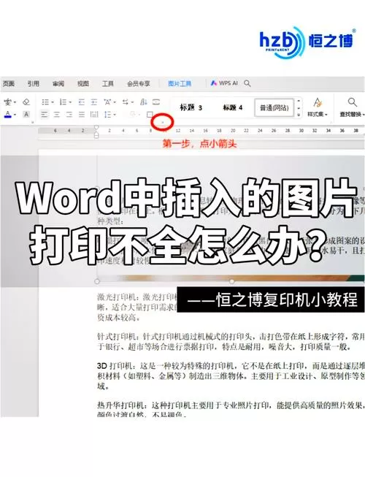This screenshot has height=477, width=365.
Task: Decrease the paragraph indent
Action: pyautogui.click(x=82, y=102)
